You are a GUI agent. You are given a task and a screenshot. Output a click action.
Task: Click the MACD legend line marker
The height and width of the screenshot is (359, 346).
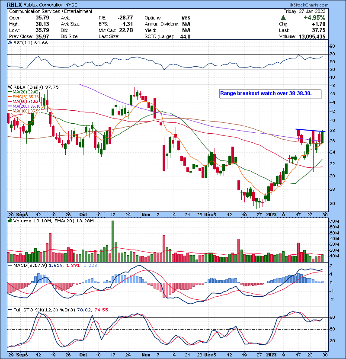click(10, 265)
